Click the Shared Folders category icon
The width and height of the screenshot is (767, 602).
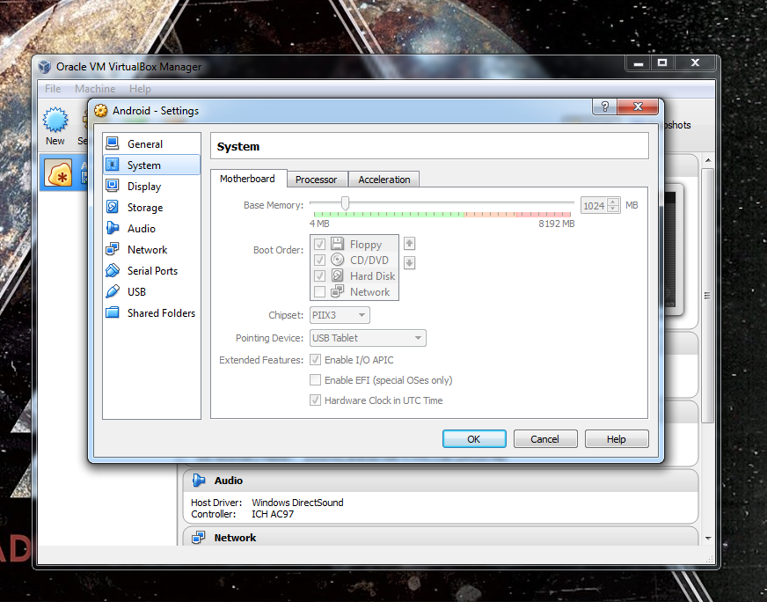coord(113,312)
